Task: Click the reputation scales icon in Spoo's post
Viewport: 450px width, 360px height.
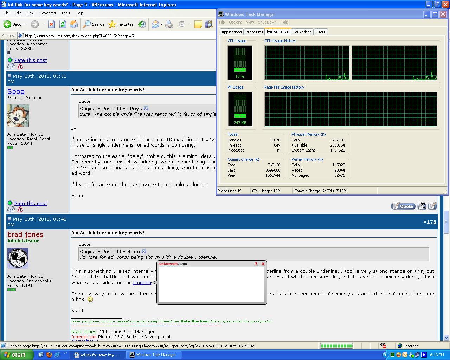Action: (11, 209)
